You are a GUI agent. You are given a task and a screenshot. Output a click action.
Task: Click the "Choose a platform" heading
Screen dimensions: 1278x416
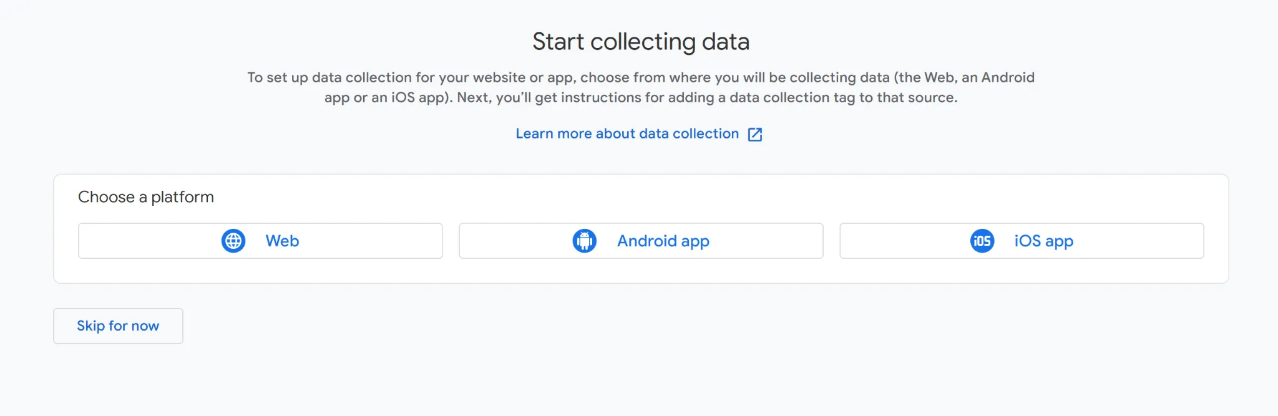point(146,197)
